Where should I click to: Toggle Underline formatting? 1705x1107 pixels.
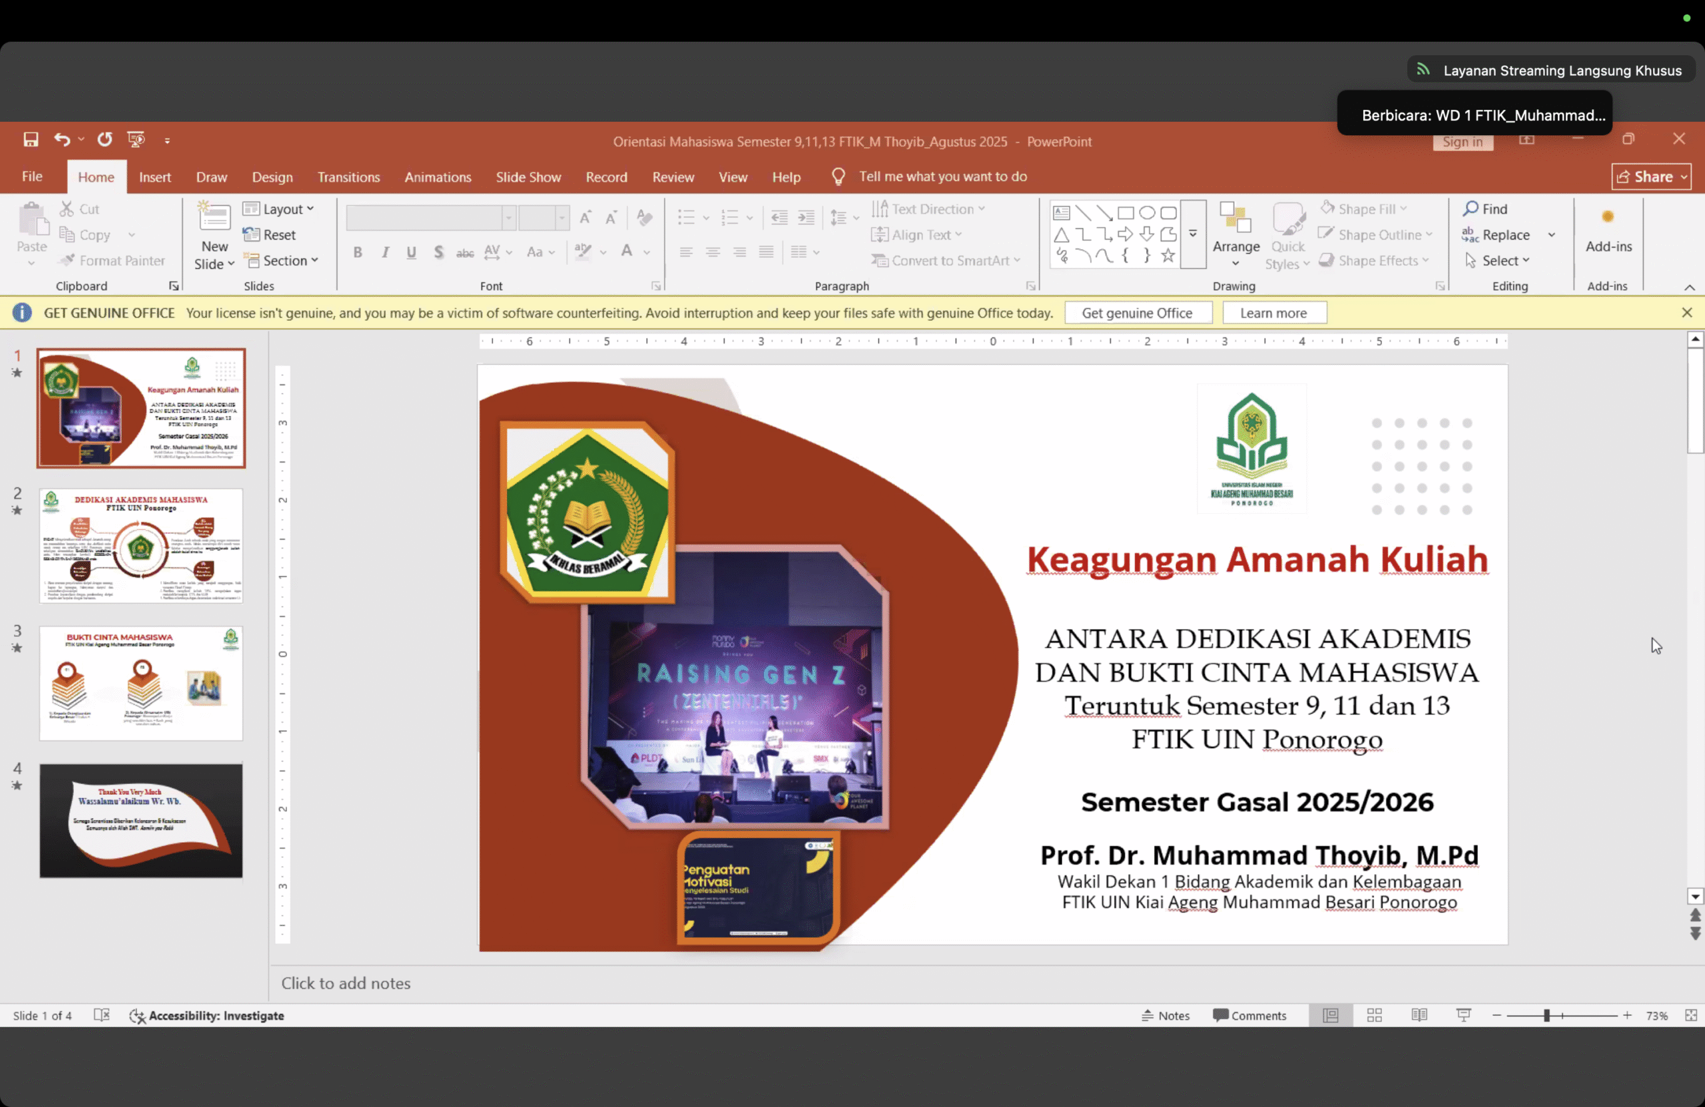pyautogui.click(x=411, y=252)
